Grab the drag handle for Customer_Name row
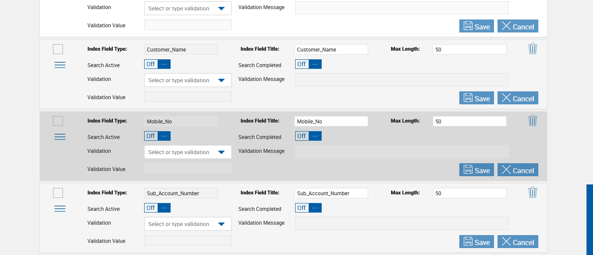This screenshot has width=593, height=255. click(x=60, y=65)
